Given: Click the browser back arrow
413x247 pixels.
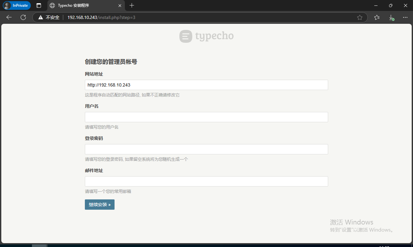Looking at the screenshot, I should [9, 17].
